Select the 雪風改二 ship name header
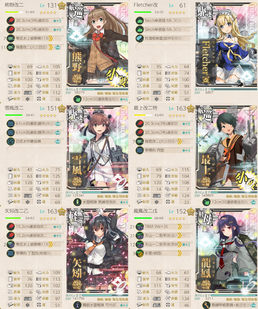The height and width of the screenshot is (309, 258). 14,108
